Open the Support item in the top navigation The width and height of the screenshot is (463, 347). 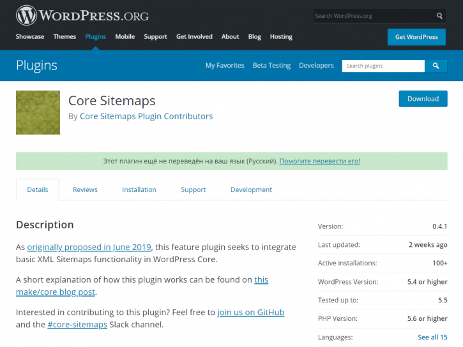pos(155,36)
